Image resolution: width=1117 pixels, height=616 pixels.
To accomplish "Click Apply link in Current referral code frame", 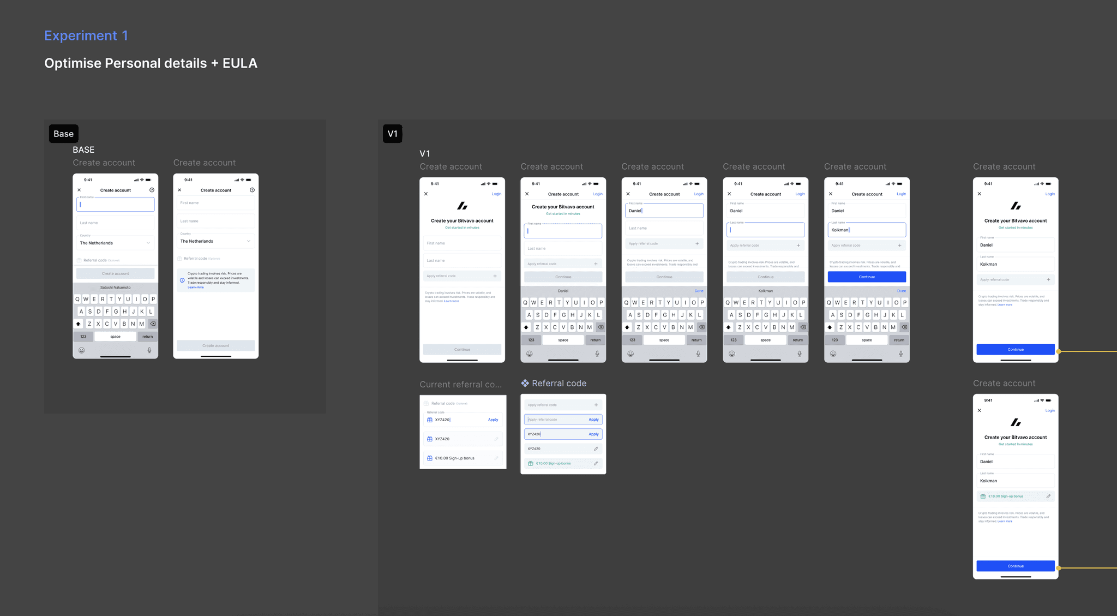I will (493, 420).
